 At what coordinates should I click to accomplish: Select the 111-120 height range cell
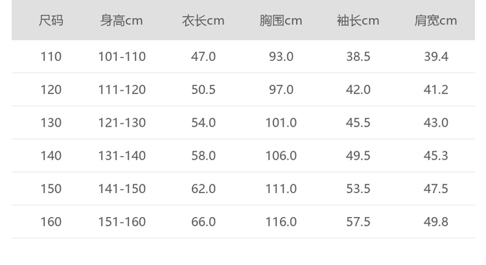(x=122, y=90)
